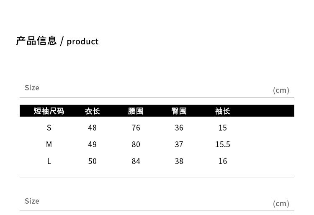
Task: Click the sleeve value 16
Action: [223, 161]
